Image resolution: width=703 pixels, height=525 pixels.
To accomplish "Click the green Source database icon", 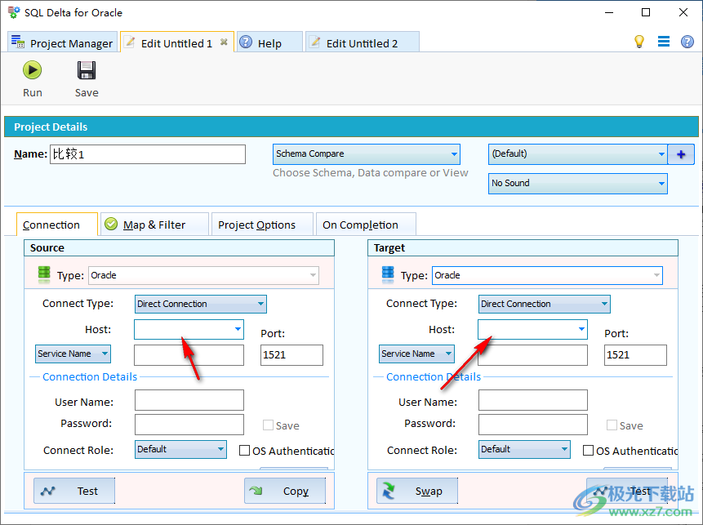I will 44,274.
